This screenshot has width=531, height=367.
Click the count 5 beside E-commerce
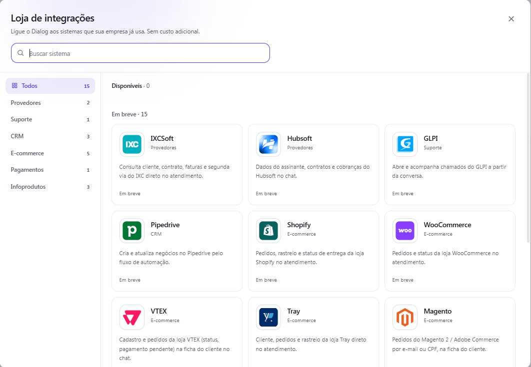[x=88, y=154]
